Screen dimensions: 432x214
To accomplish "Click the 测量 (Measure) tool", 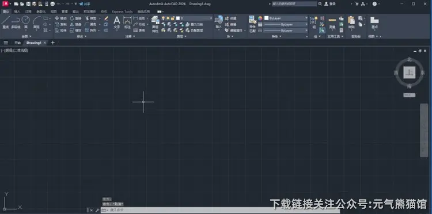I will click(332, 22).
